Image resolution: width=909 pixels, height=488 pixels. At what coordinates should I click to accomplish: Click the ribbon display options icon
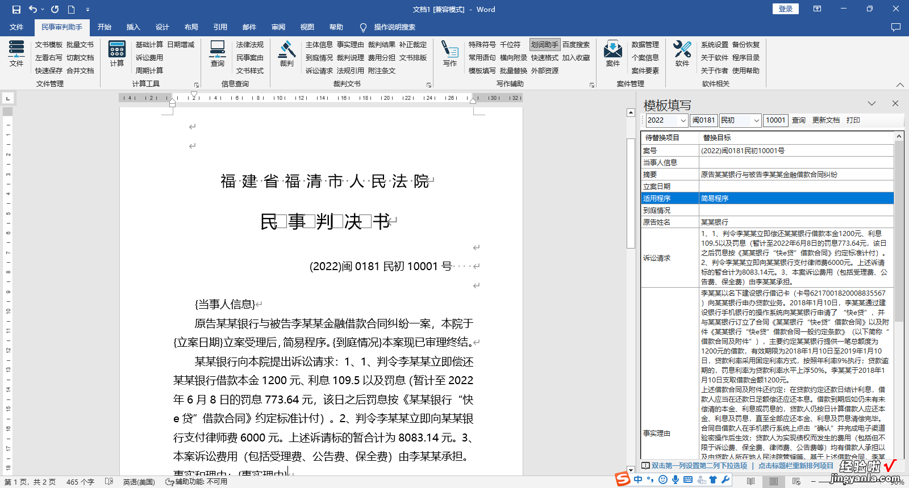(x=817, y=9)
